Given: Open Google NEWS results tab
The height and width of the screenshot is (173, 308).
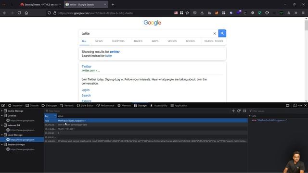Looking at the screenshot, I should pos(99,41).
